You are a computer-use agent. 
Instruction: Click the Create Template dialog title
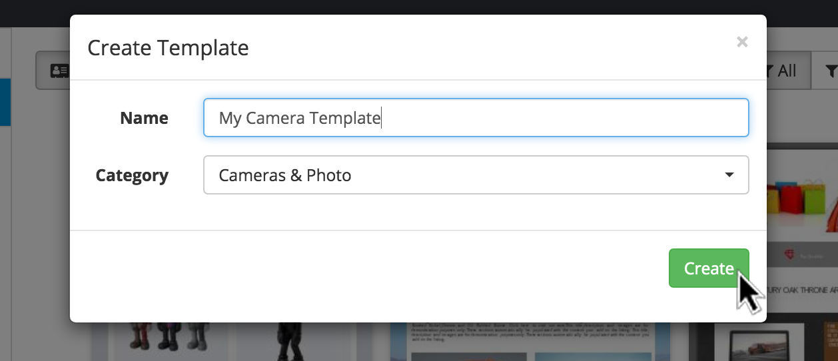pos(168,48)
